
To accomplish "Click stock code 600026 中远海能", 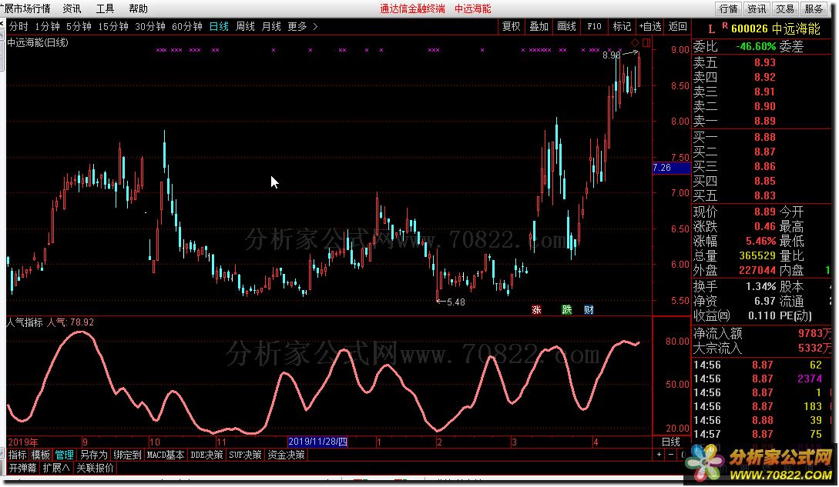I will pyautogui.click(x=775, y=29).
